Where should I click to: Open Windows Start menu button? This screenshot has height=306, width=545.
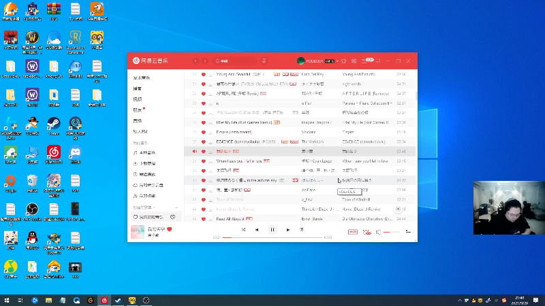tap(7, 300)
